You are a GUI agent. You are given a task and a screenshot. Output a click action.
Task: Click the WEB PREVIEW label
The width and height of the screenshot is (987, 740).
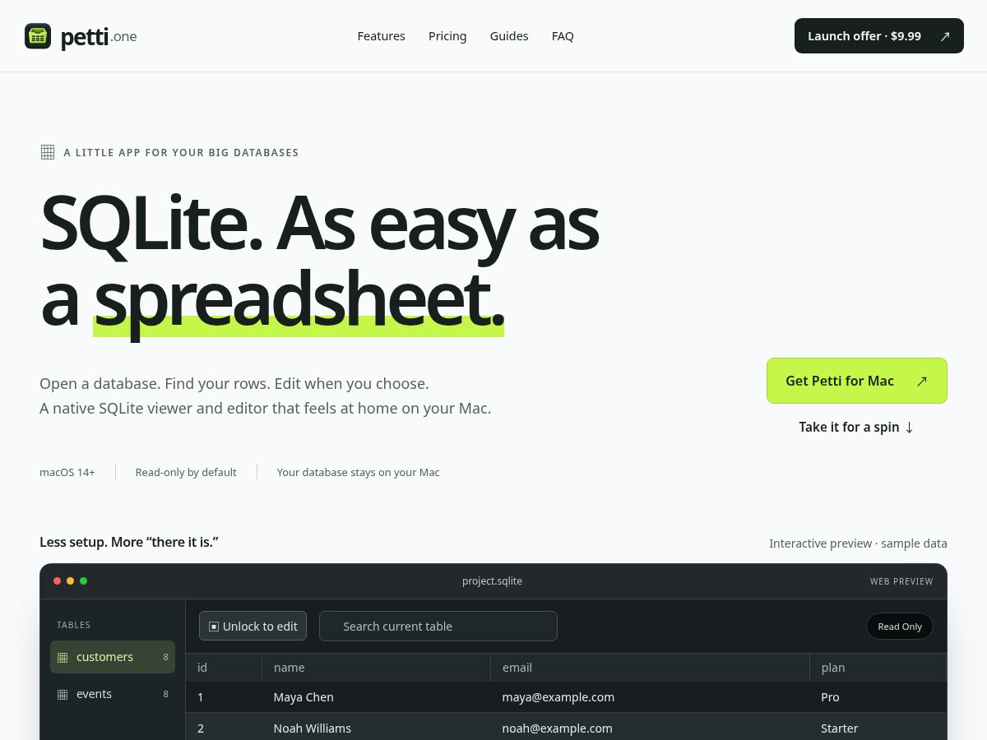click(x=901, y=581)
